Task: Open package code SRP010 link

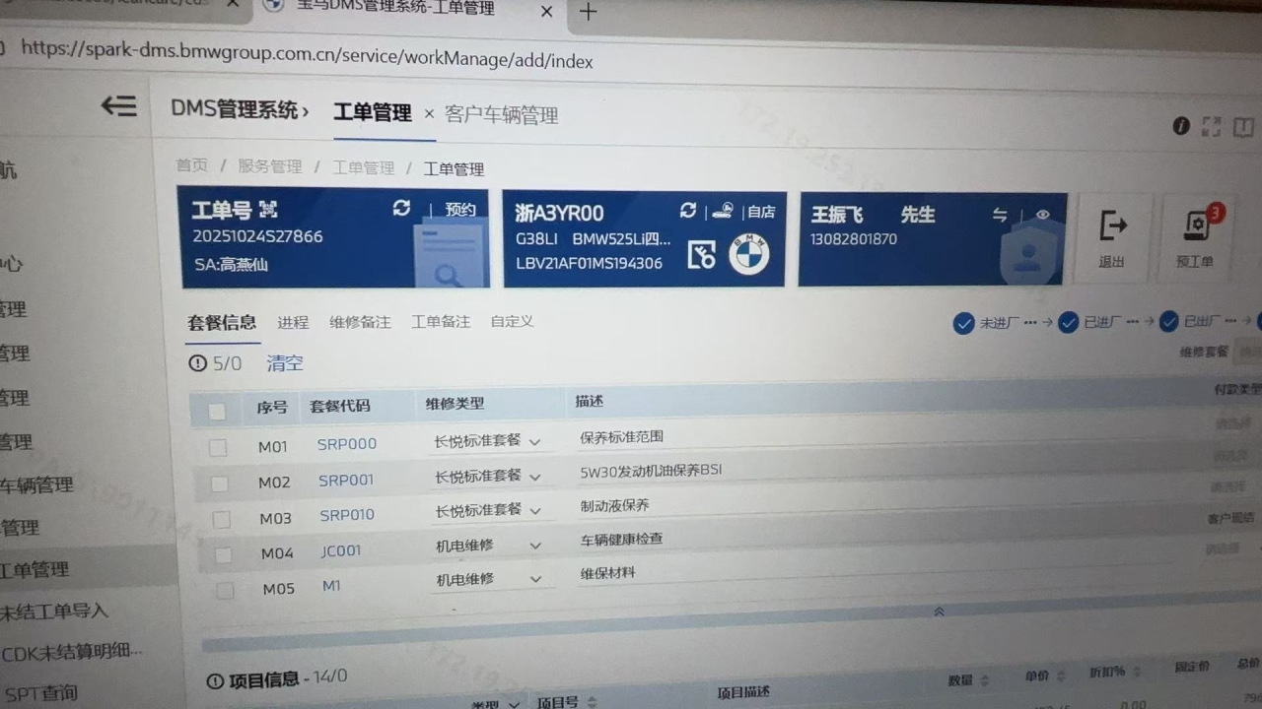Action: click(x=347, y=515)
